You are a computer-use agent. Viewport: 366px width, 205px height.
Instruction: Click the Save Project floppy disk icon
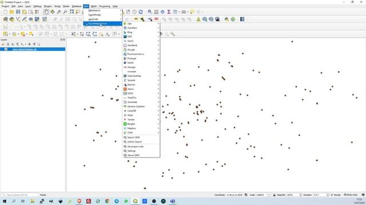click(18, 12)
